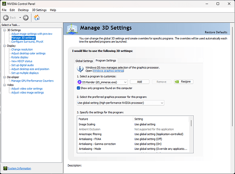Click the NVIDIA Control Panel title icon
The image size is (235, 174).
4,4
